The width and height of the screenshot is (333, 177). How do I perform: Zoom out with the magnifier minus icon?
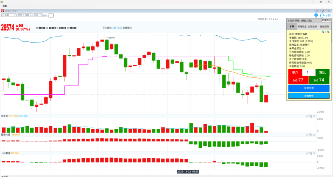pos(328,32)
